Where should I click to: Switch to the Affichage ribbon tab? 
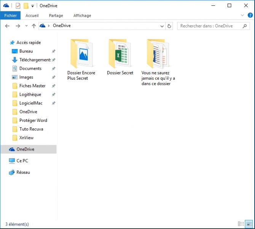tap(82, 16)
